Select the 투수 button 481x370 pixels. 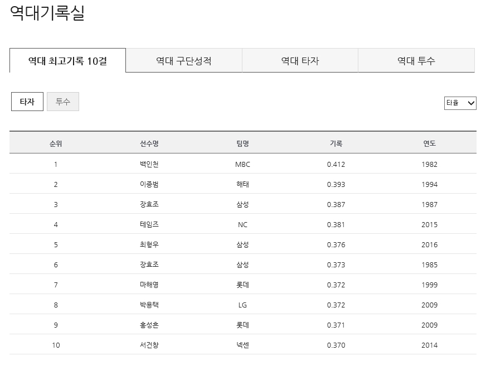63,102
